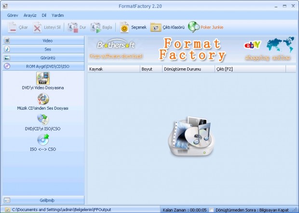Sort by Dönüştürme Durumu column header
Image resolution: width=299 pixels, height=213 pixels.
tap(189, 69)
